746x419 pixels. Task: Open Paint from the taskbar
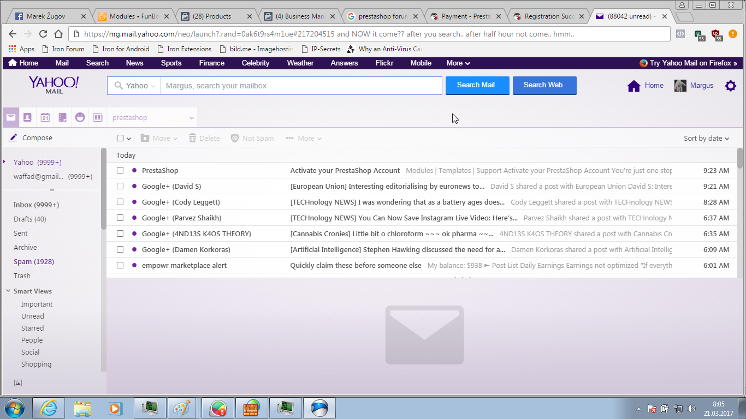pos(181,408)
